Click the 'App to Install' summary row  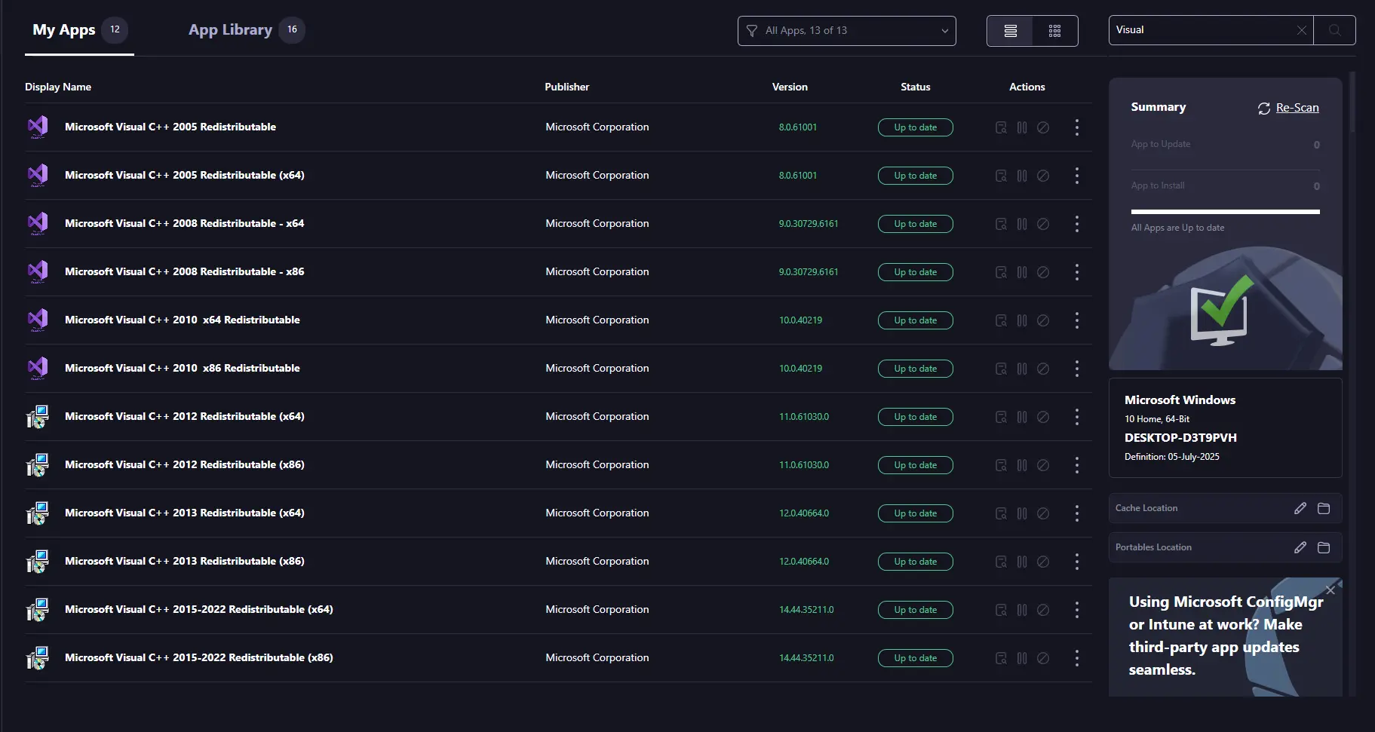[x=1226, y=185]
